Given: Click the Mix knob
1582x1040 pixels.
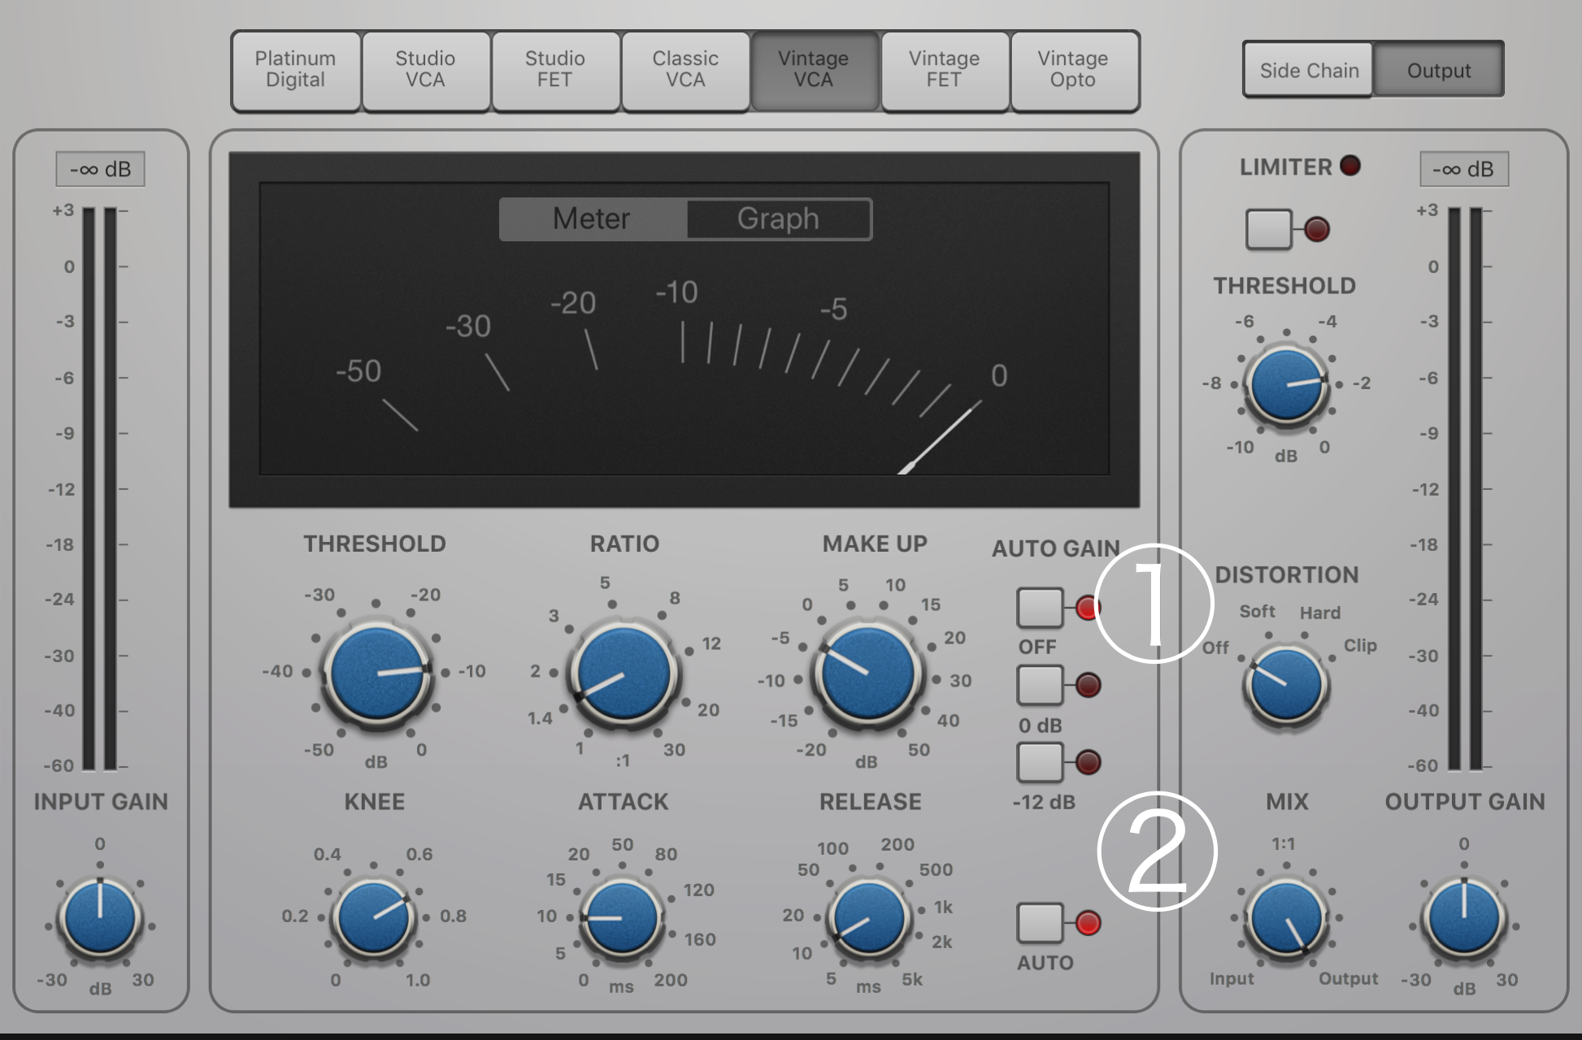Looking at the screenshot, I should point(1287,918).
